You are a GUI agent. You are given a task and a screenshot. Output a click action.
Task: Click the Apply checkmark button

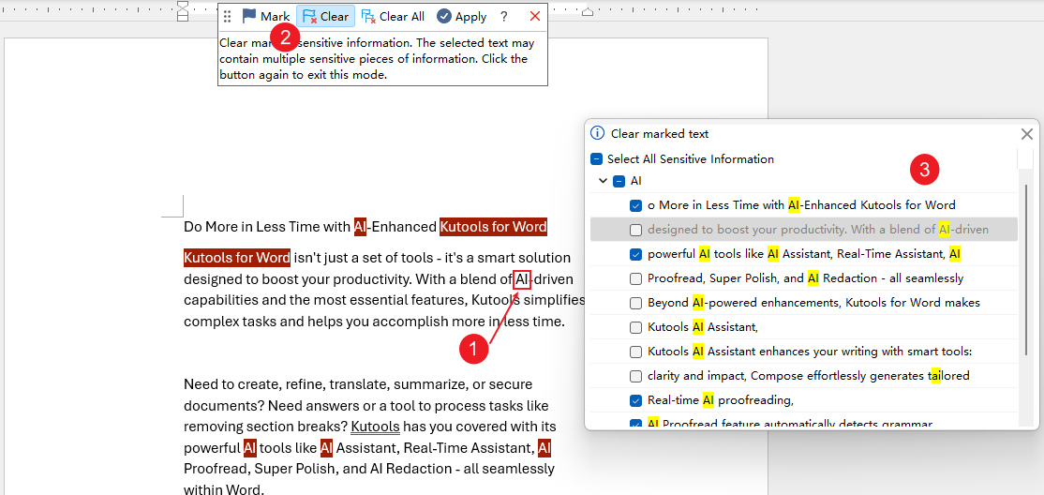461,16
